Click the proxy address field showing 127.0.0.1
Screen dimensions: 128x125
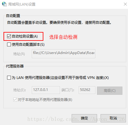pos(46,90)
